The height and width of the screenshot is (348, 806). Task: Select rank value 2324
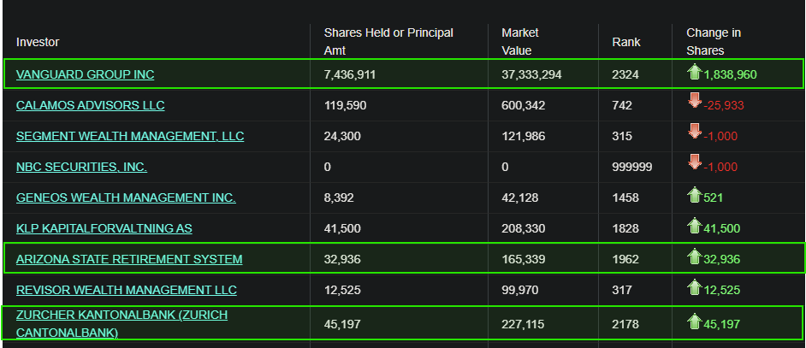pyautogui.click(x=625, y=75)
